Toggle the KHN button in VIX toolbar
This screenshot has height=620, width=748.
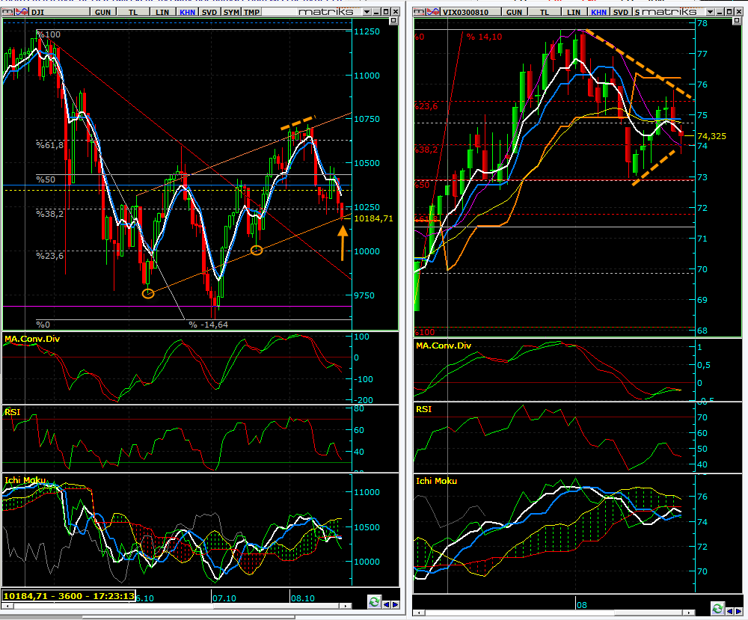point(599,13)
